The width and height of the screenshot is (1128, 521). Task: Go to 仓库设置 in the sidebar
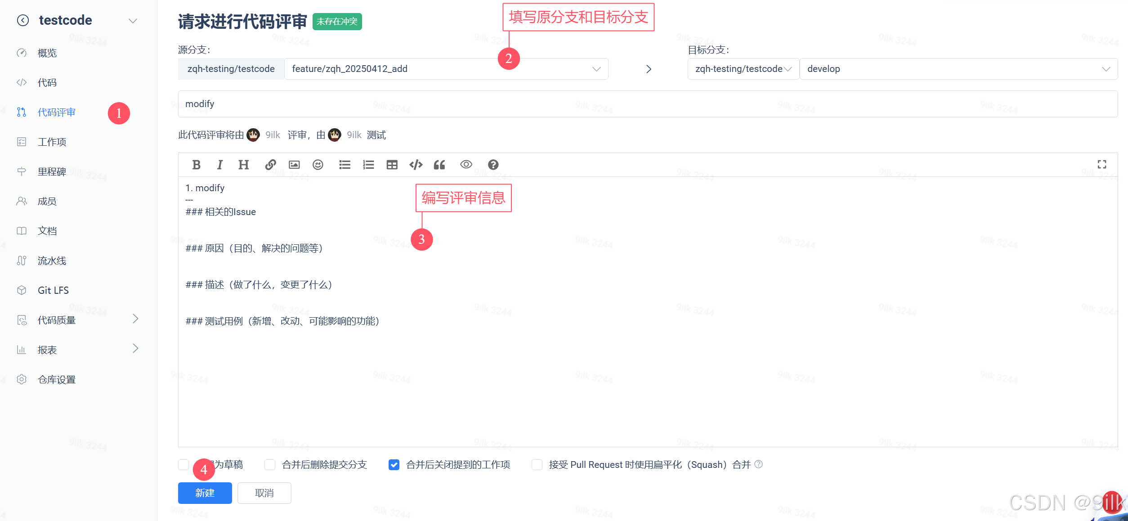click(x=56, y=379)
